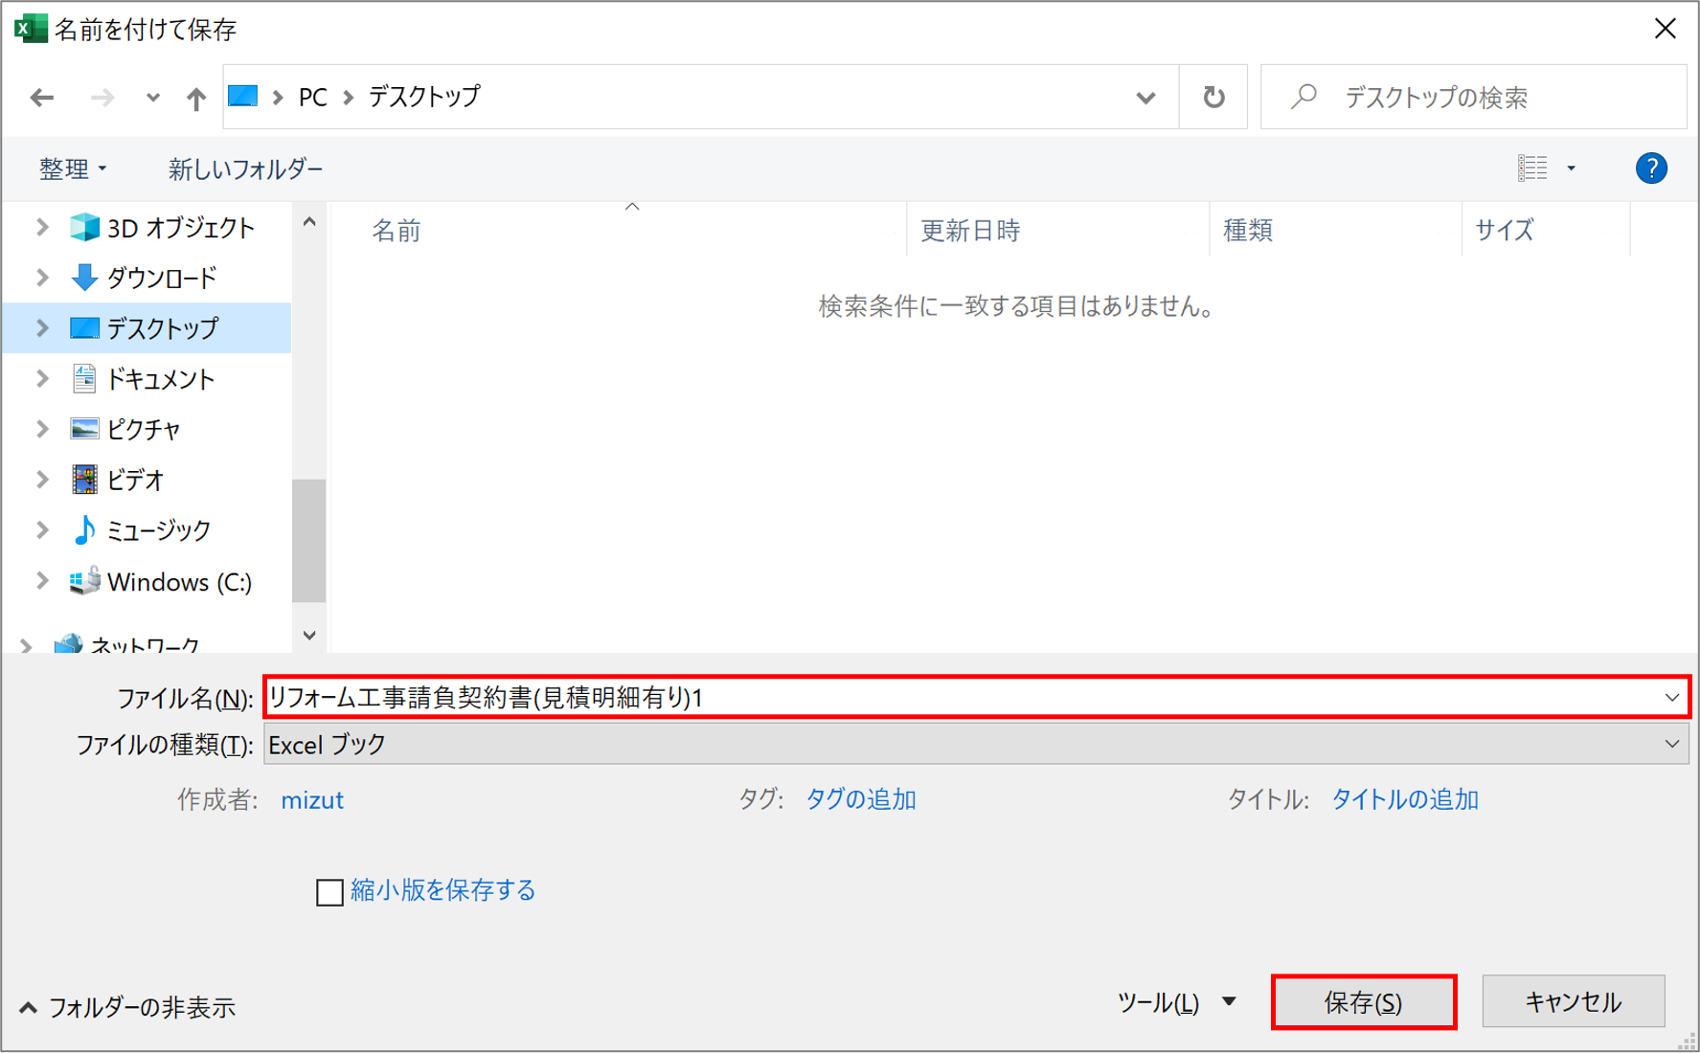1700x1053 pixels.
Task: Go up one folder level
Action: [195, 98]
